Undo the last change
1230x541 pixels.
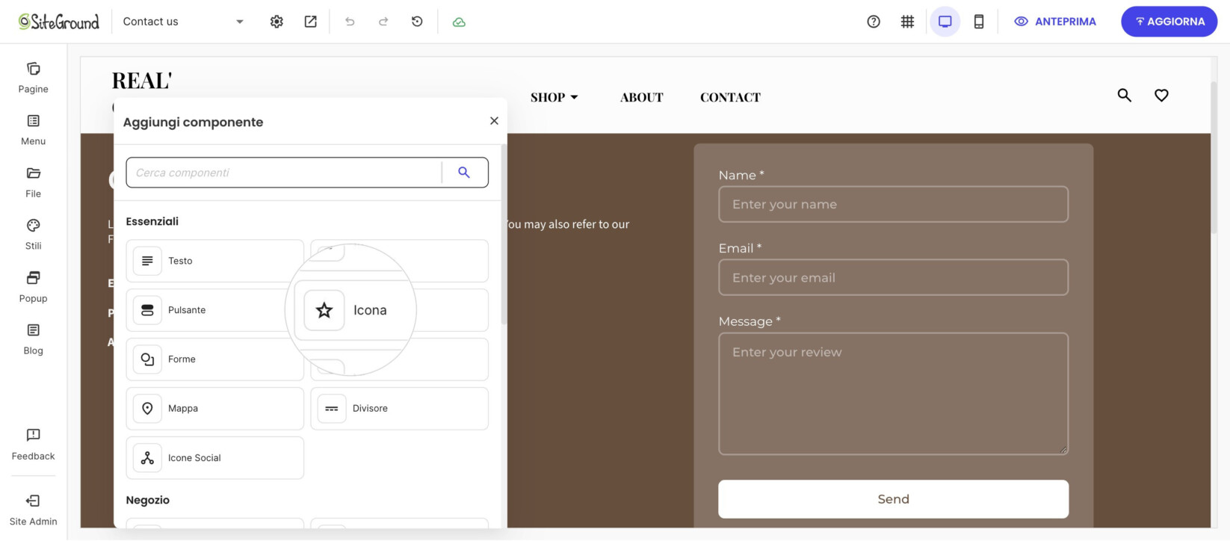click(x=350, y=22)
